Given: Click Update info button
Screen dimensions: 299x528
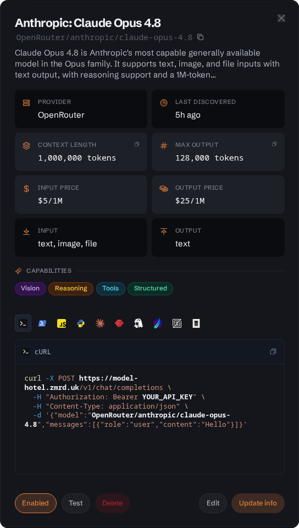Looking at the screenshot, I should 258,503.
